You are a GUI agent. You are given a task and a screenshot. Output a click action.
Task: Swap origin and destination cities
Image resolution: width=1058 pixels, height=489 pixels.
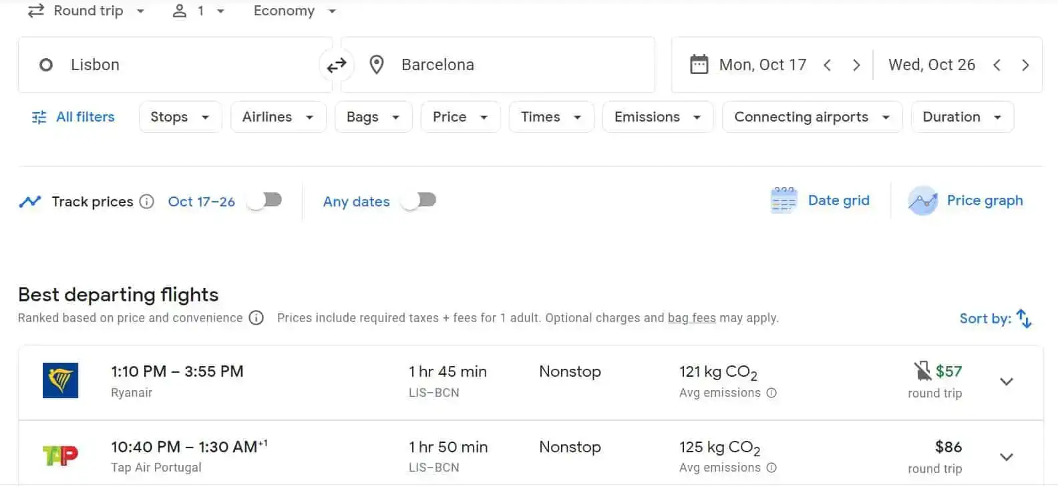(x=336, y=65)
